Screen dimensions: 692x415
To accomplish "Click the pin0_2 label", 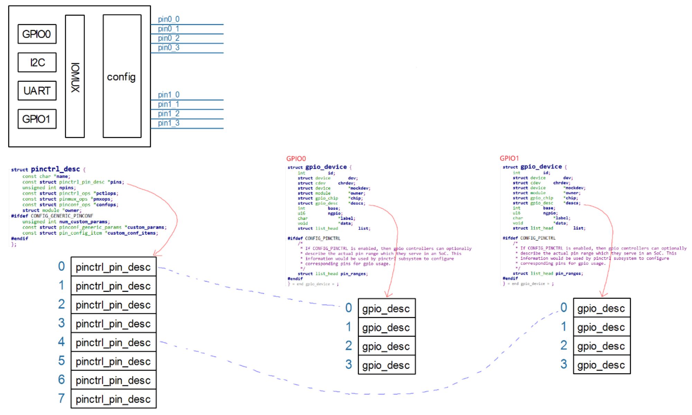I will (x=169, y=38).
